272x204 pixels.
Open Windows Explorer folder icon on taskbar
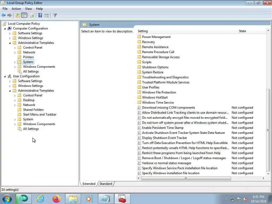tap(73, 199)
